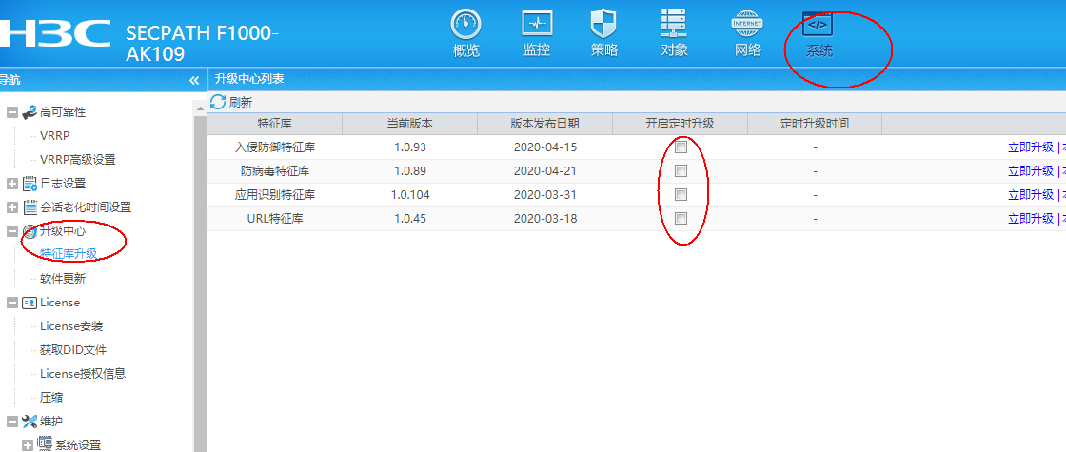Select the 入侵防御特征库 name cell
1066x452 pixels.
tap(275, 147)
